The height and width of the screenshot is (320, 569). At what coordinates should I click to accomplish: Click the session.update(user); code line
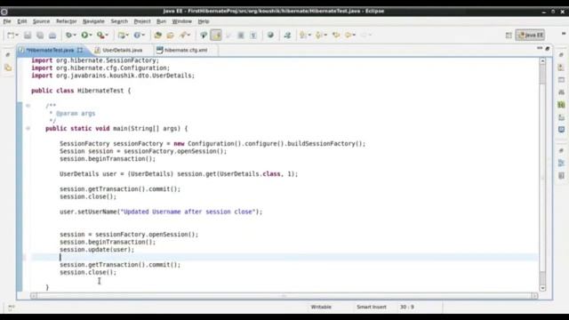97,250
